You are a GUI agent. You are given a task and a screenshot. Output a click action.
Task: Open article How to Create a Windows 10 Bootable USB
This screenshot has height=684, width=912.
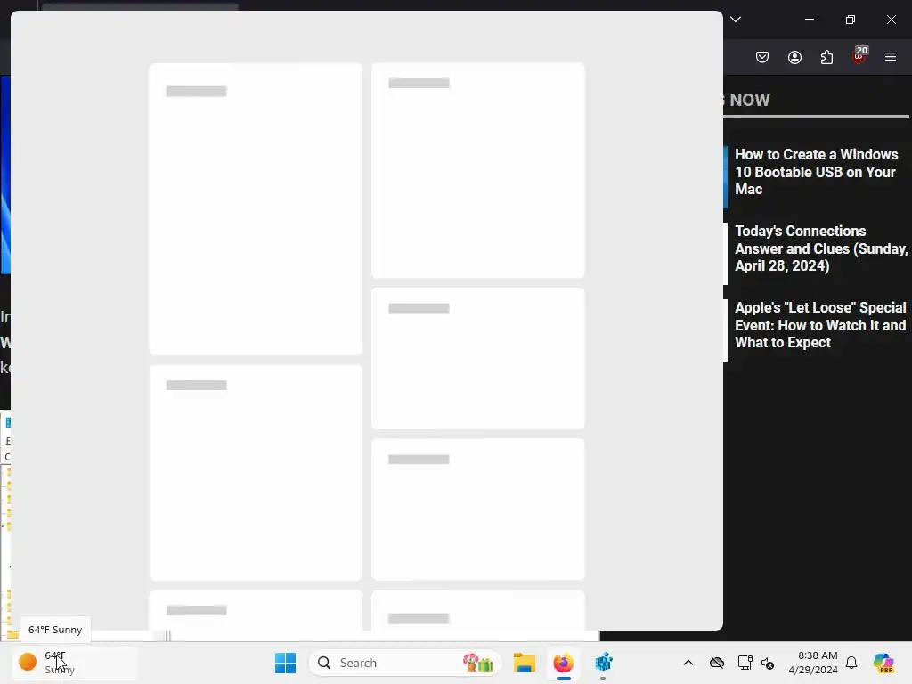tap(817, 172)
